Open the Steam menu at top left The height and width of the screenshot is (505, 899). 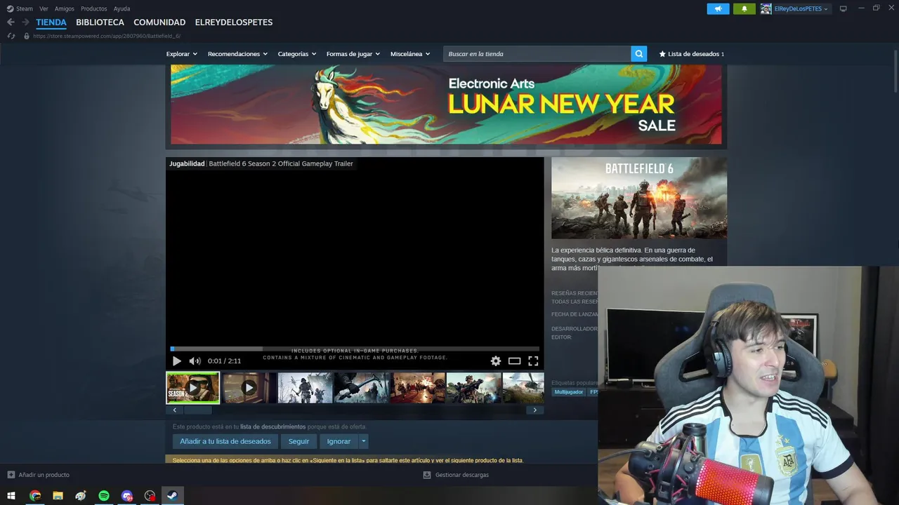(x=20, y=8)
